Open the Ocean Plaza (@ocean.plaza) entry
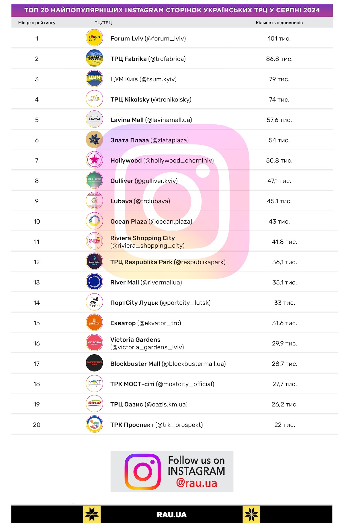Viewport: 344px width, 532px height. (151, 222)
